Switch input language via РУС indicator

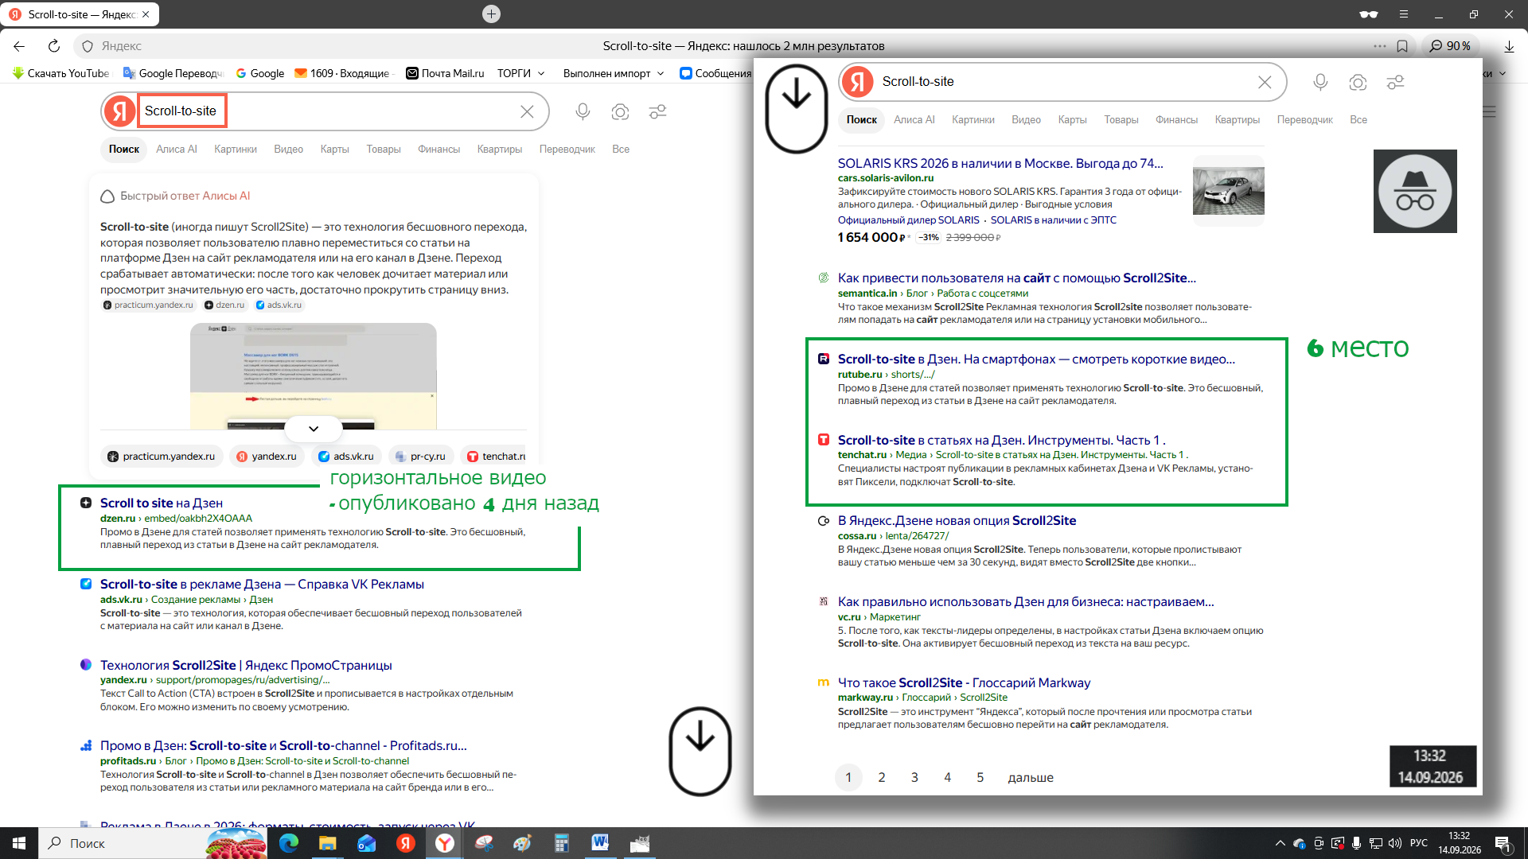(1419, 843)
